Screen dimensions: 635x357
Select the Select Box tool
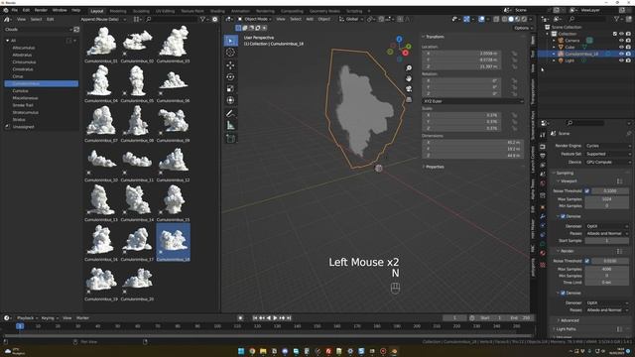(x=230, y=41)
